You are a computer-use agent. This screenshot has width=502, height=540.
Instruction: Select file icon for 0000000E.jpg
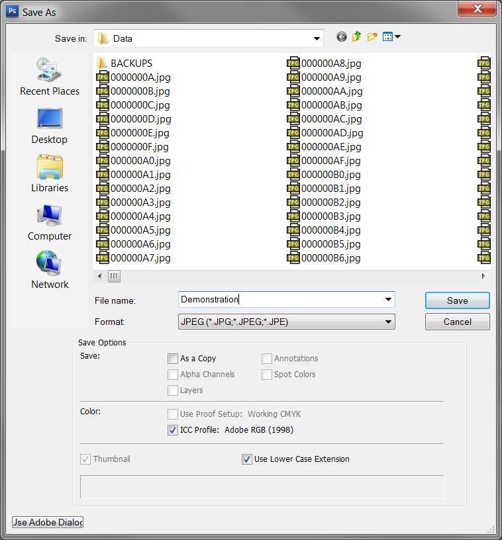(x=103, y=133)
